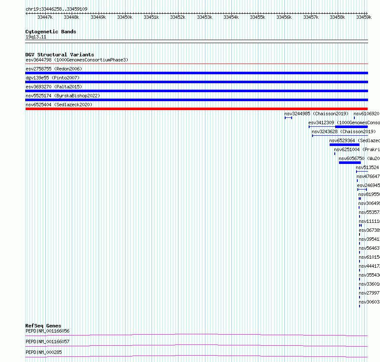This screenshot has height=362, width=380.
Task: Select the RefSeq Genes track title
Action: pos(43,326)
